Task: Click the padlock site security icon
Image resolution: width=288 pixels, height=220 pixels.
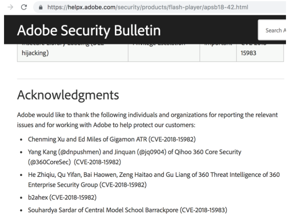Action: click(41, 7)
